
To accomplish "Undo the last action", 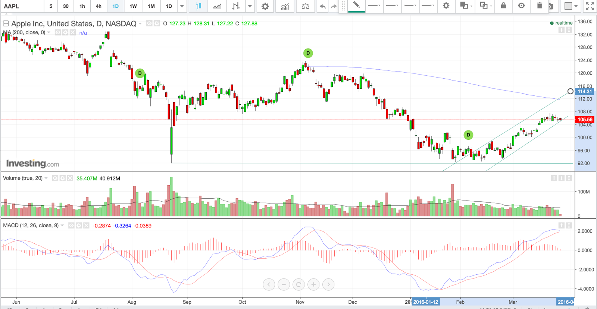I will pos(323,6).
